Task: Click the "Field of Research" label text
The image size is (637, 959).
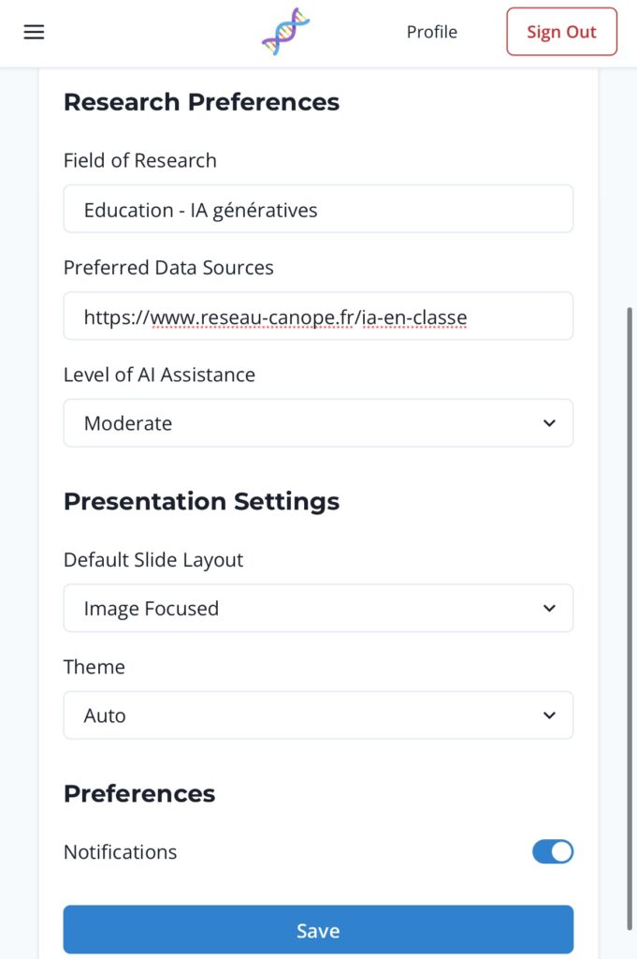Action: click(139, 160)
